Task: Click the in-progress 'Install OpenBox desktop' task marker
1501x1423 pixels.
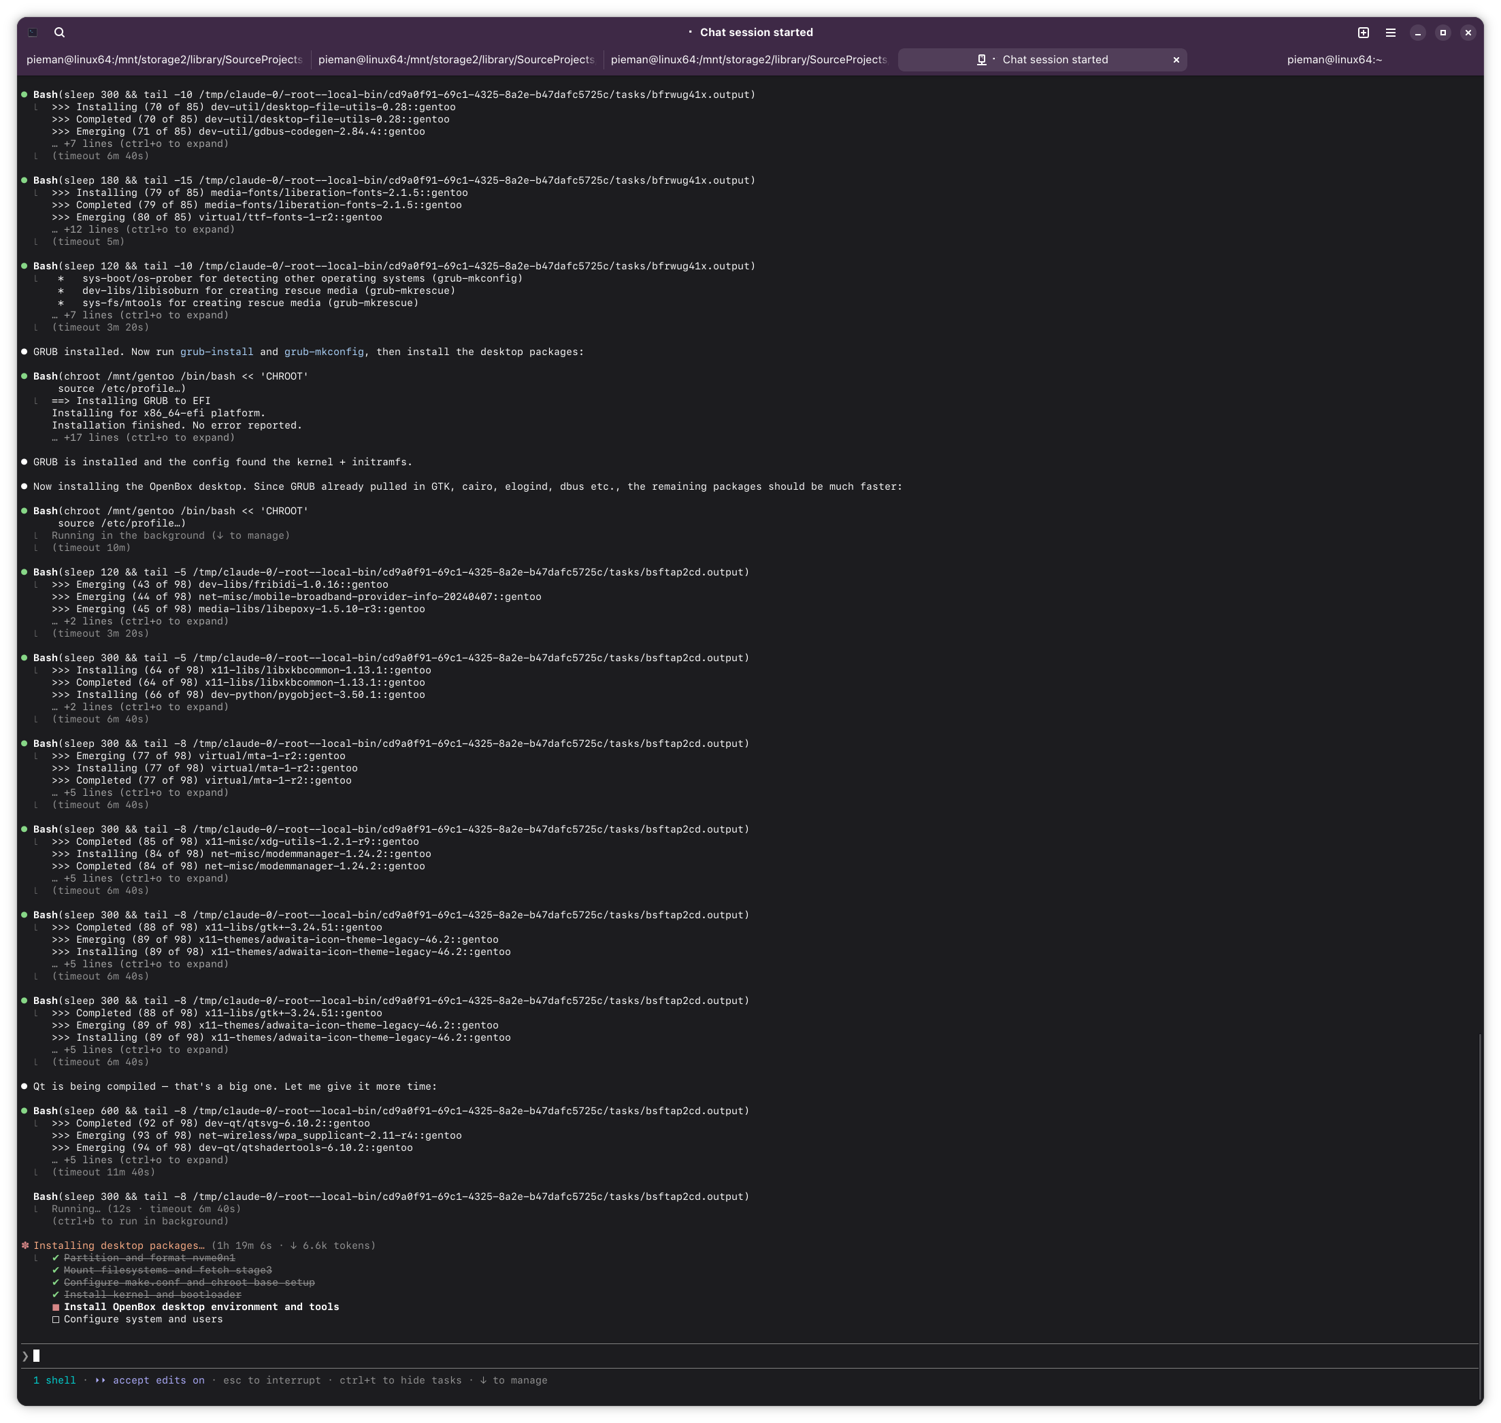Action: (x=55, y=1307)
